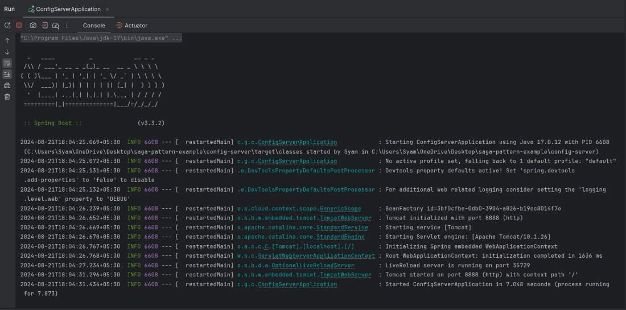Screen dimensions: 626x310
Task: Toggle scroll to end of console
Action: pyautogui.click(x=7, y=74)
